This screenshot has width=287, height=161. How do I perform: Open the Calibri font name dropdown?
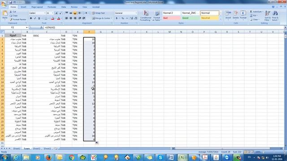pos(45,13)
